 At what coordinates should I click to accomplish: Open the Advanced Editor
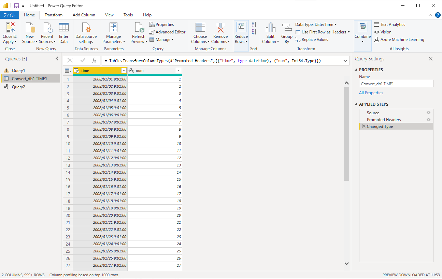[x=167, y=32]
